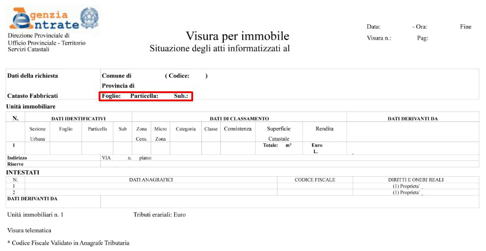Select the 'INTESTATI' section heading
The height and width of the screenshot is (251, 486).
[22, 173]
